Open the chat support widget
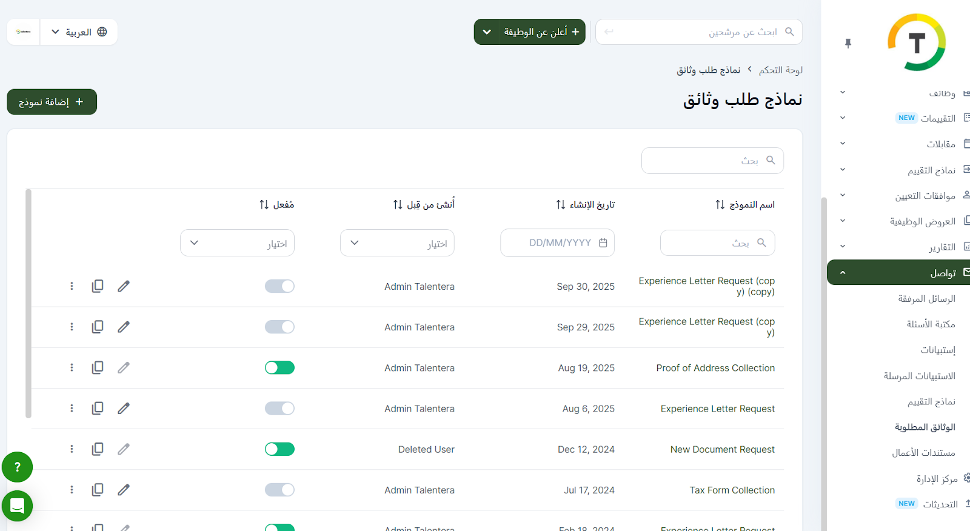 [17, 506]
